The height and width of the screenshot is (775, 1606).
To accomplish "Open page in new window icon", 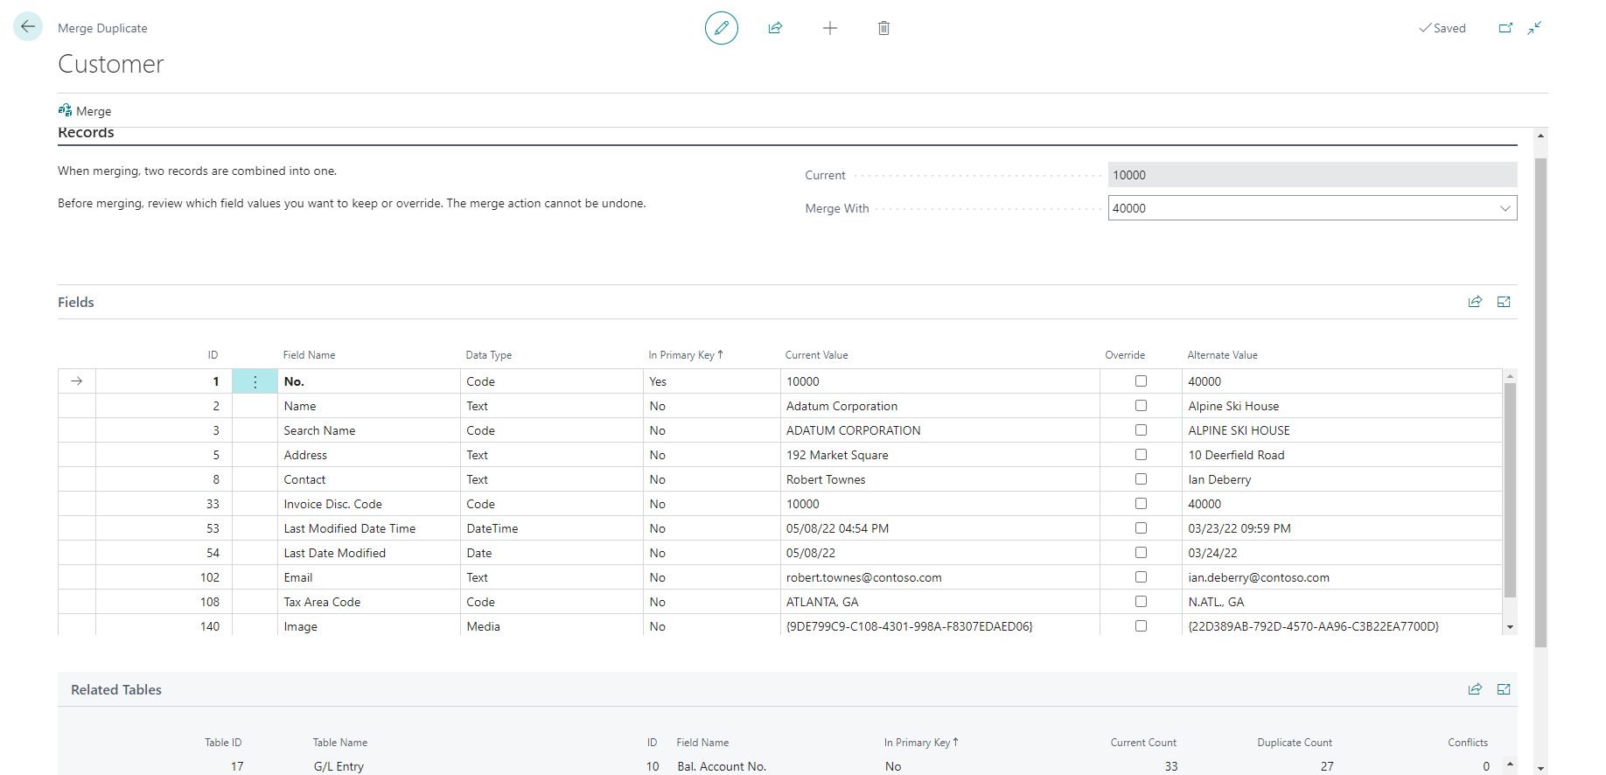I will (1505, 28).
